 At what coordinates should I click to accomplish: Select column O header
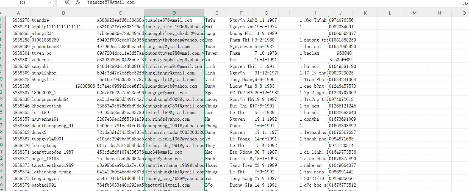coord(460,13)
